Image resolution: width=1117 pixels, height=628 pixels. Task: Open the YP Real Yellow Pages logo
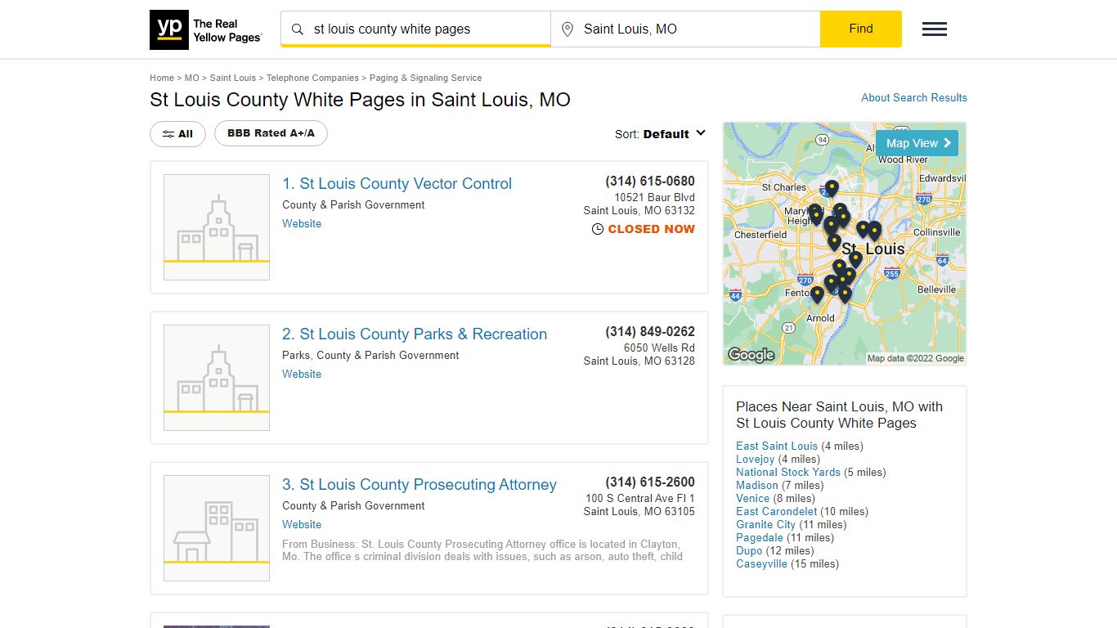click(206, 30)
